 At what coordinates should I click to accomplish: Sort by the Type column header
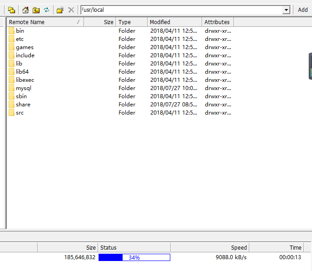click(132, 22)
